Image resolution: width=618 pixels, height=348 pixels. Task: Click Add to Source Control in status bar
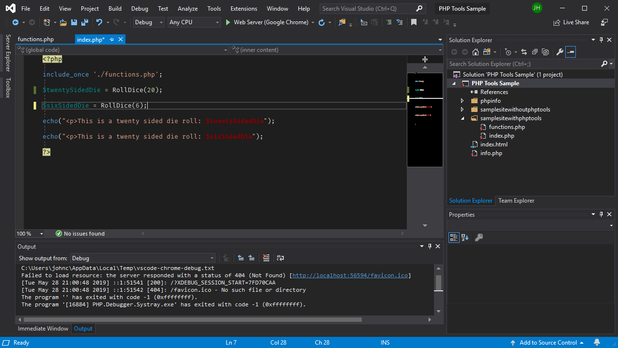(548, 343)
